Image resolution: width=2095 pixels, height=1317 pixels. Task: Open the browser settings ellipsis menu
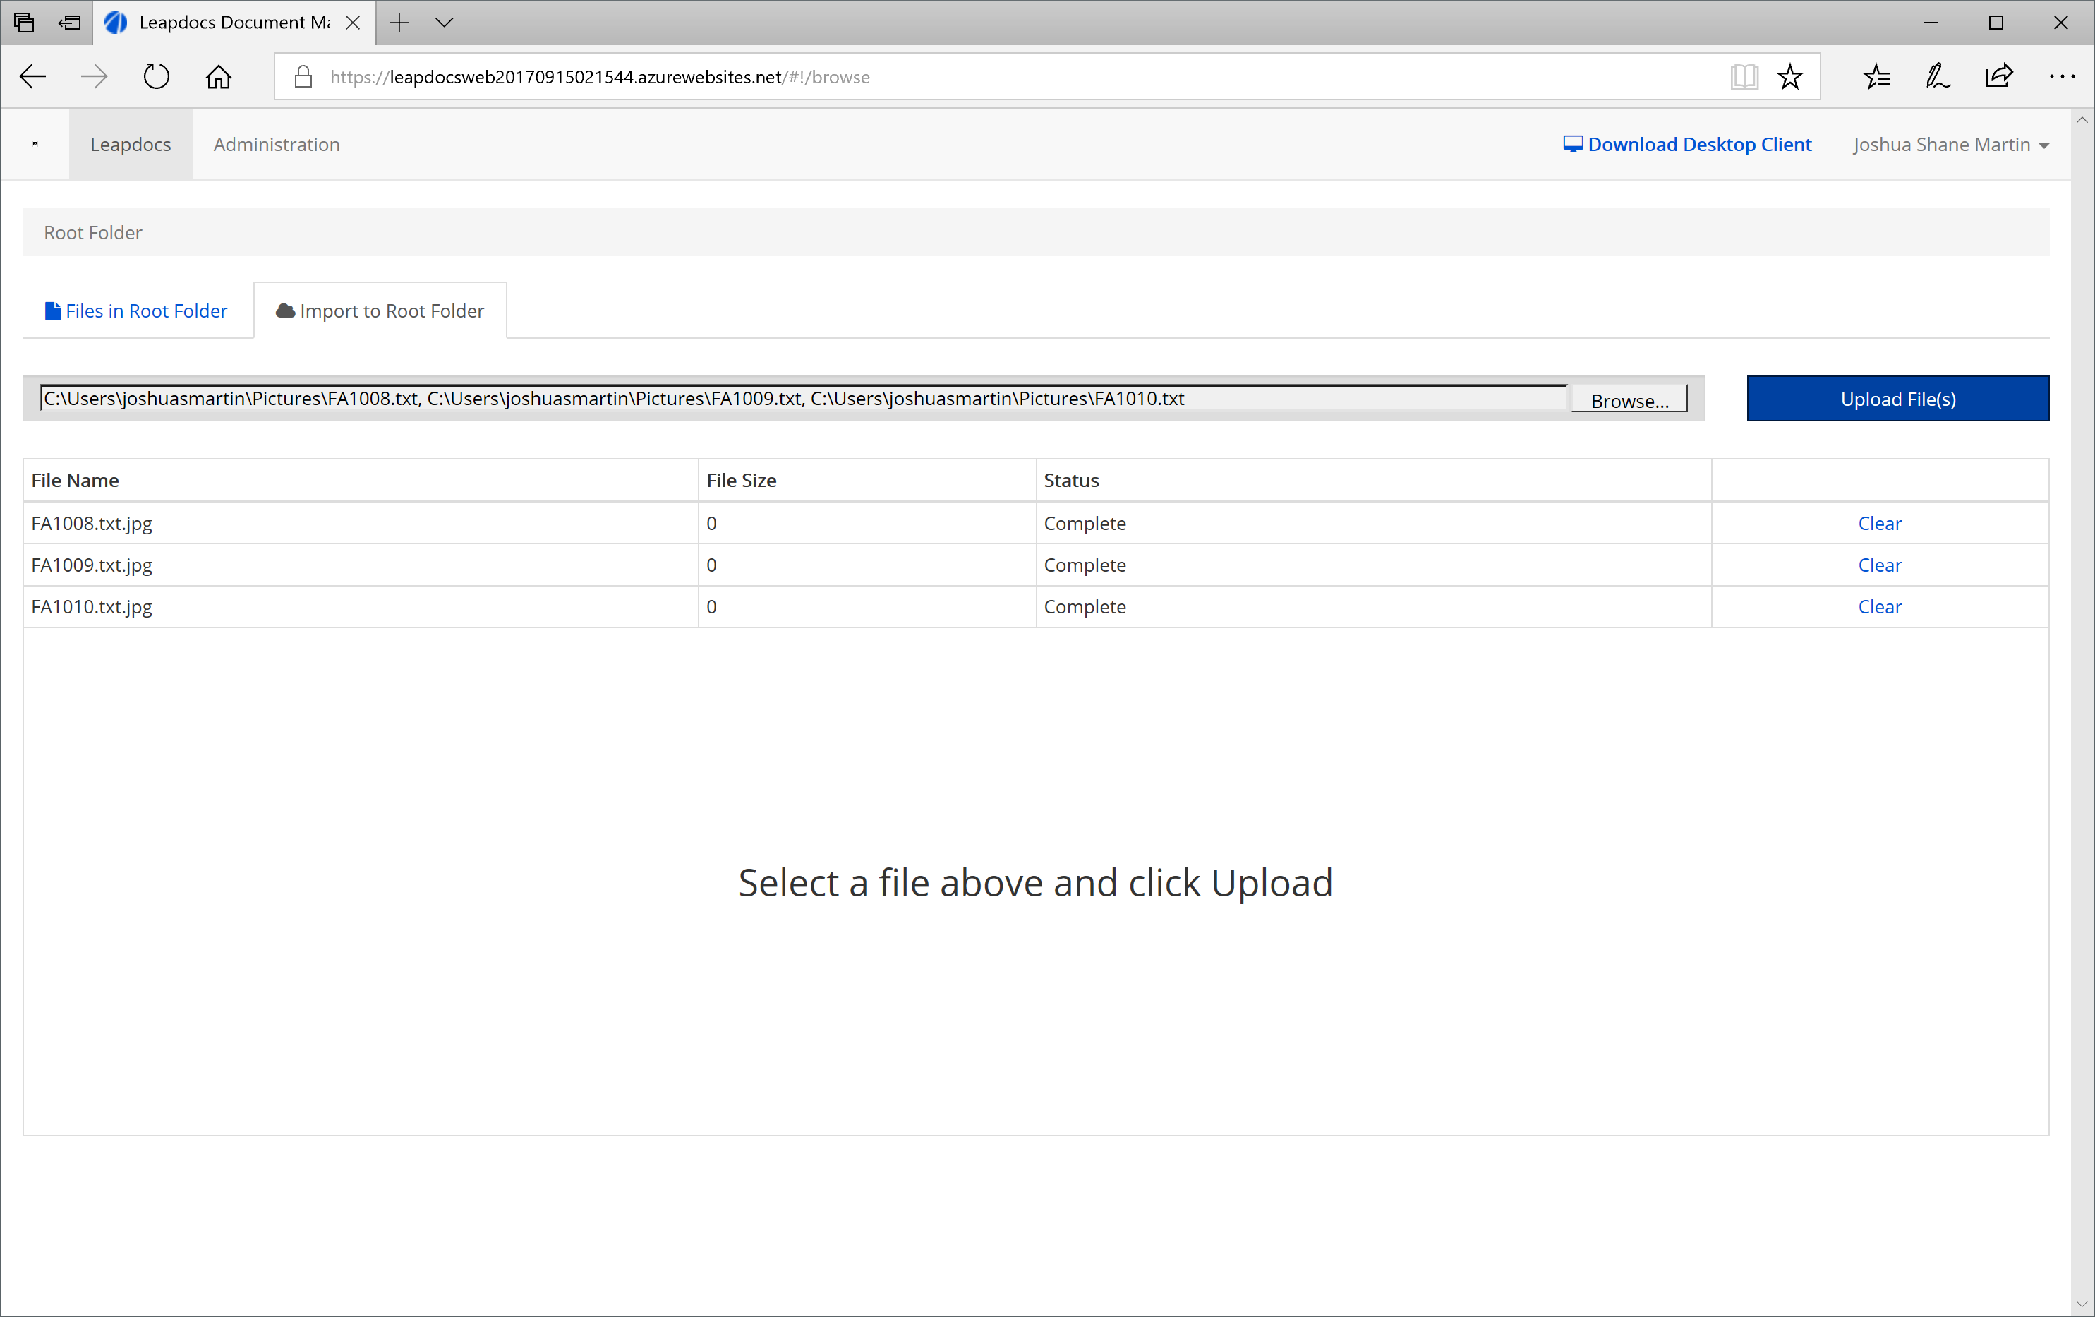pos(2061,77)
